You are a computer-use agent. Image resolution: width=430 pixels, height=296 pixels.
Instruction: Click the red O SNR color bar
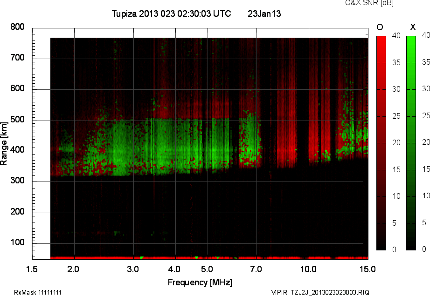coord(381,143)
